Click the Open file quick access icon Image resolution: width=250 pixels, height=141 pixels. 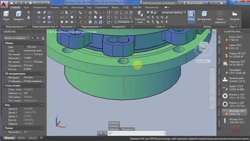point(16,3)
